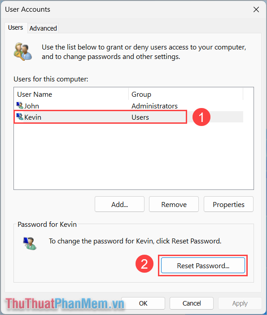
Task: Click John's user account icon
Action: point(20,105)
